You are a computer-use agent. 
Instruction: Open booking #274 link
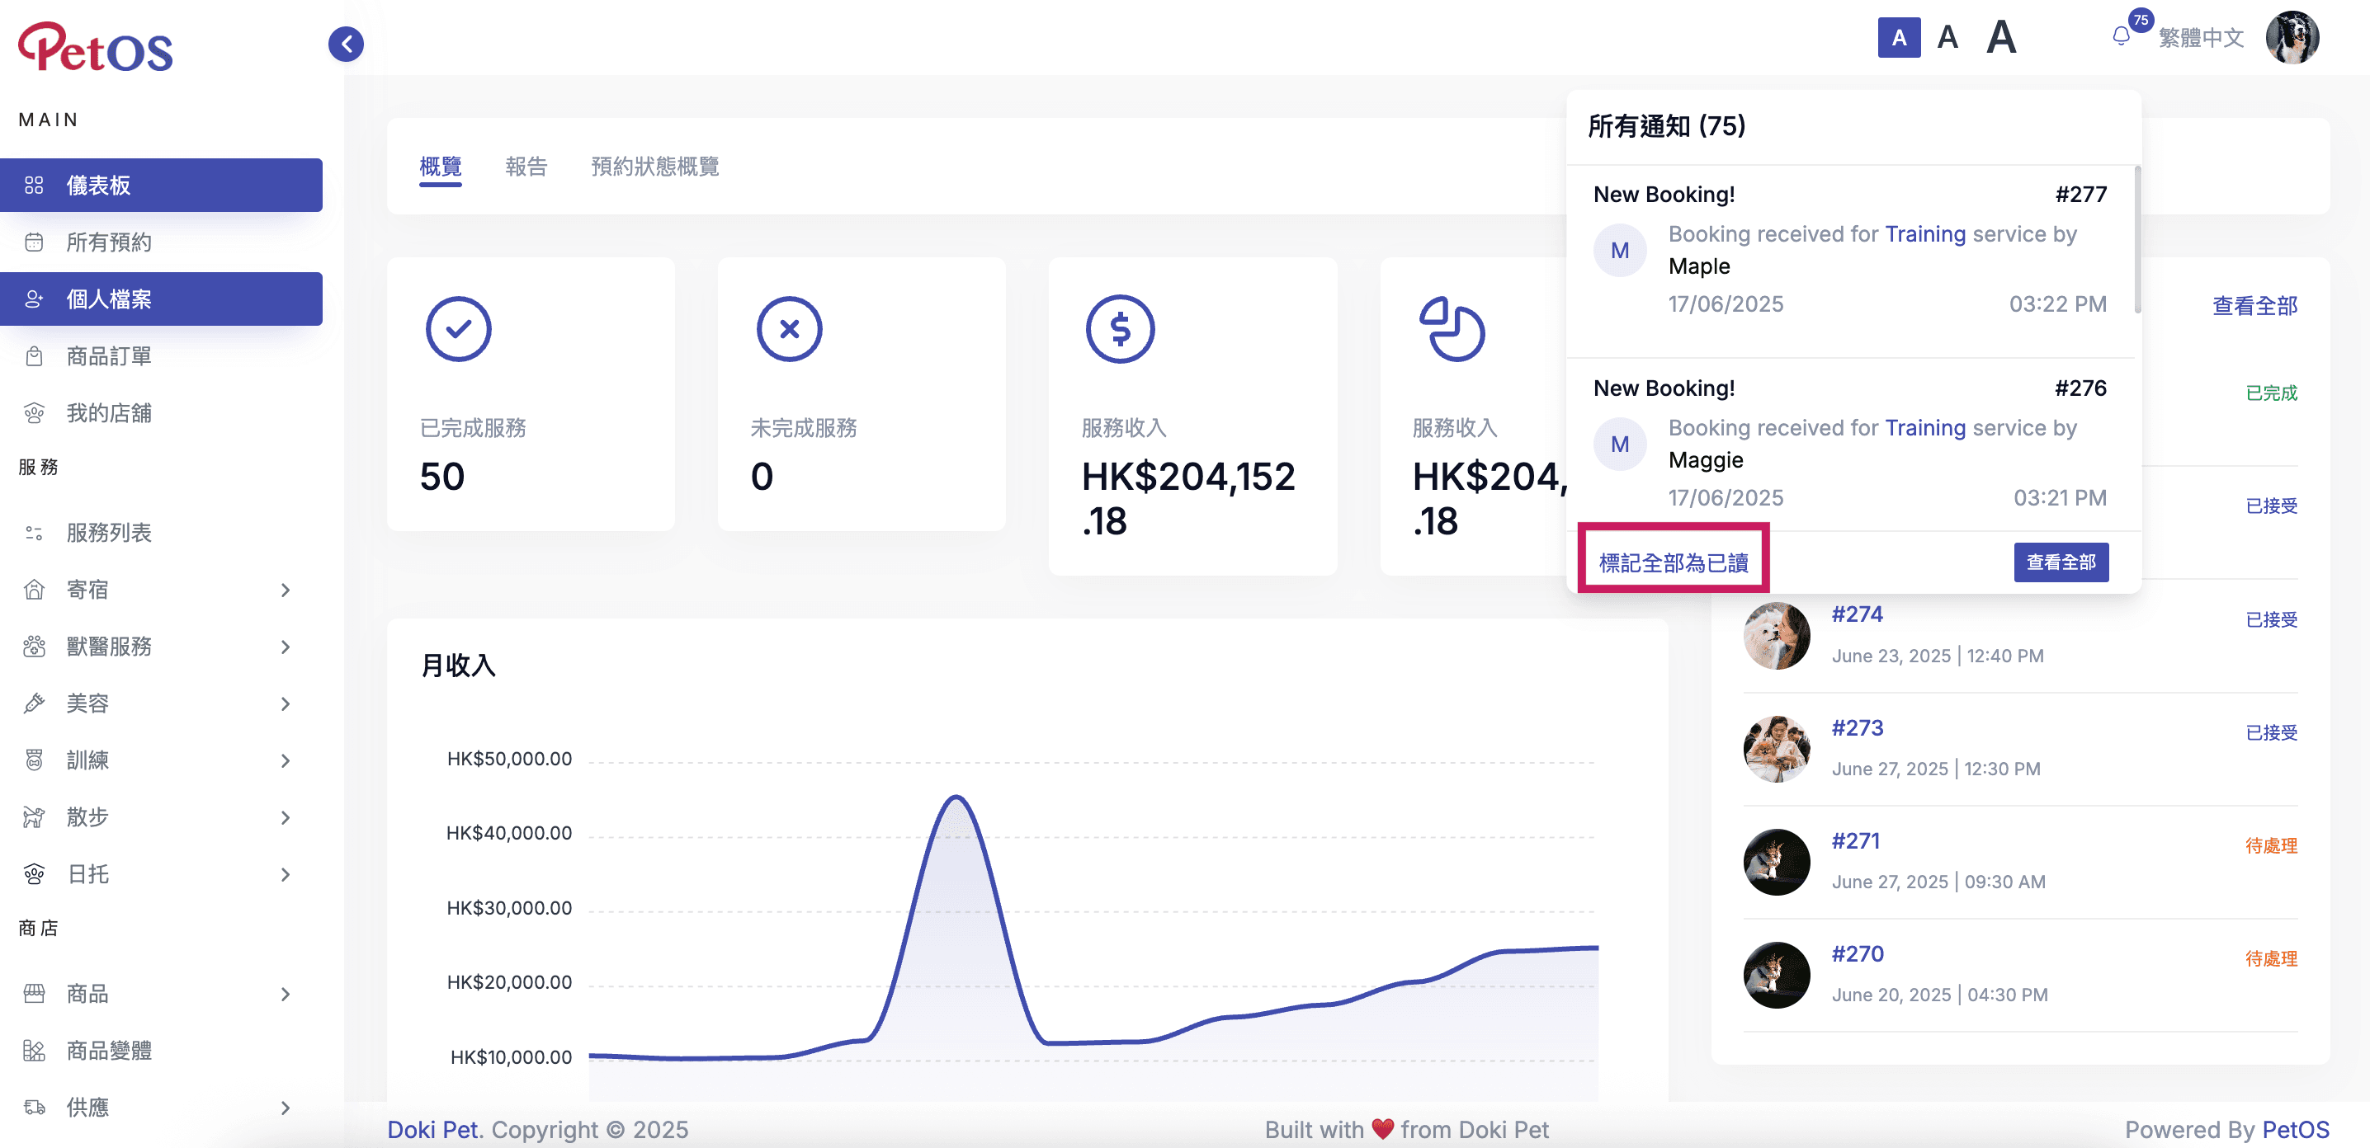click(1857, 614)
